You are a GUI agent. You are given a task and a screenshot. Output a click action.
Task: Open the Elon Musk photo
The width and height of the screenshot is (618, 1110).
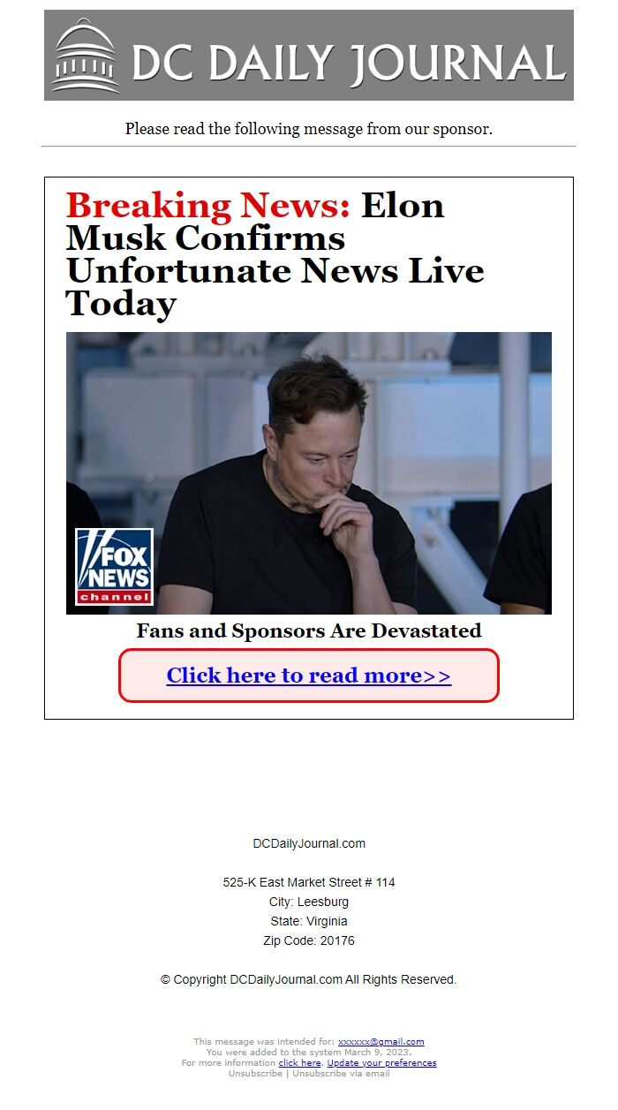[x=309, y=473]
